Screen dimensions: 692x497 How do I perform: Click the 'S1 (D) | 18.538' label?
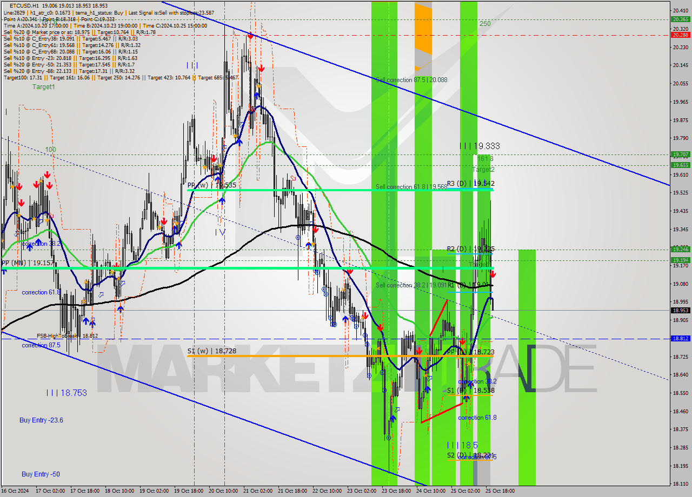pyautogui.click(x=470, y=390)
